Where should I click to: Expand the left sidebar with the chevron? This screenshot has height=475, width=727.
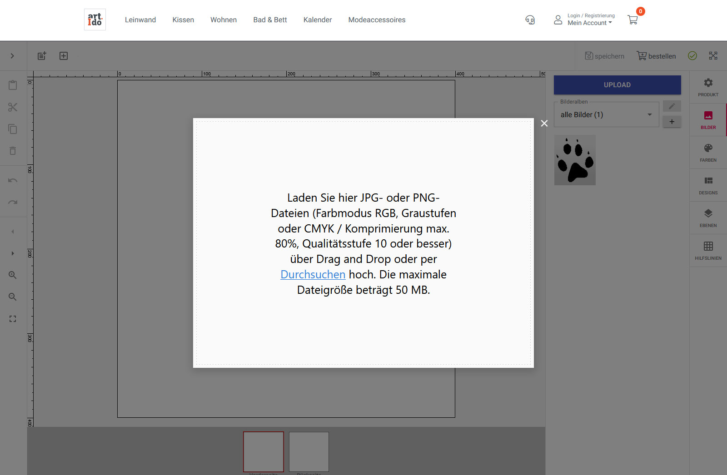coord(12,56)
